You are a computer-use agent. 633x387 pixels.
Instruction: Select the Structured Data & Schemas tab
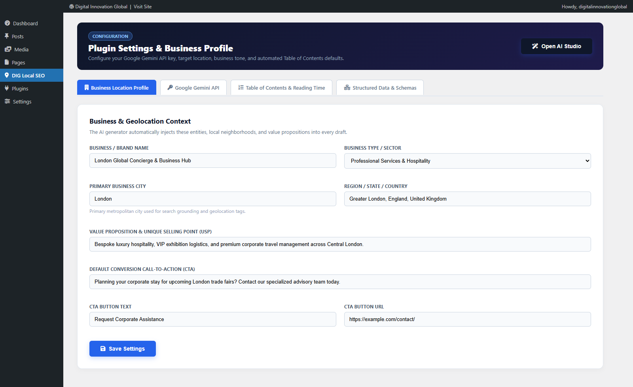(x=380, y=88)
